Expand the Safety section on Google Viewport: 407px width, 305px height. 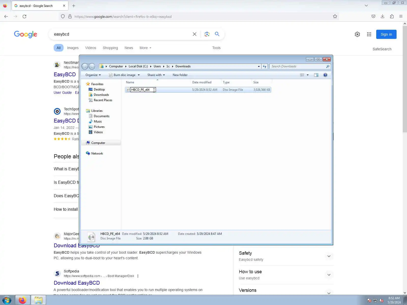[x=329, y=256]
